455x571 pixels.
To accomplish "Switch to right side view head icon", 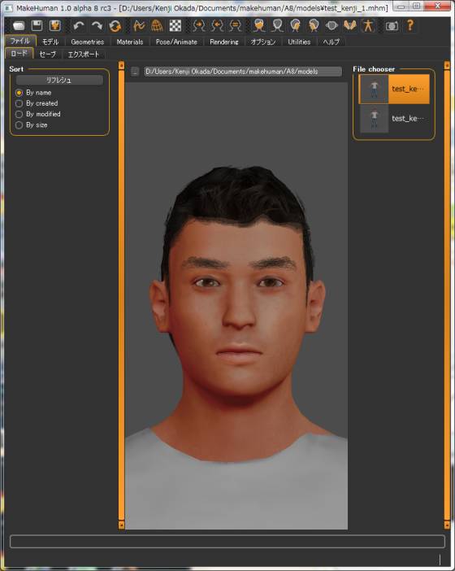I will (295, 25).
